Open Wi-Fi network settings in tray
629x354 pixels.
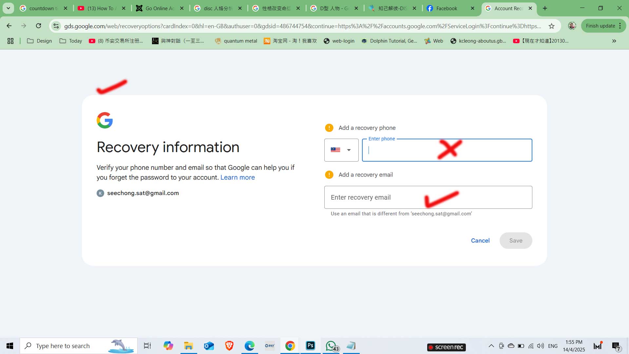tap(531, 346)
